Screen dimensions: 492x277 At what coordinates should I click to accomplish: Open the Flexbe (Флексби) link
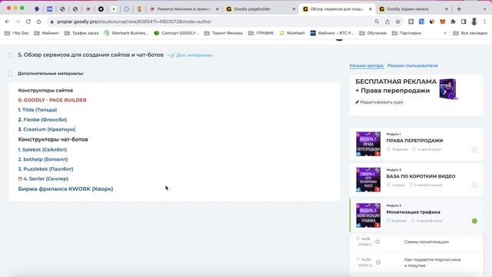[45, 120]
